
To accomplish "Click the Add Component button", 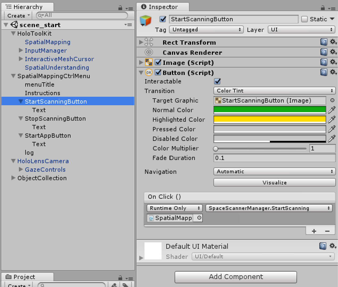I will [x=236, y=277].
